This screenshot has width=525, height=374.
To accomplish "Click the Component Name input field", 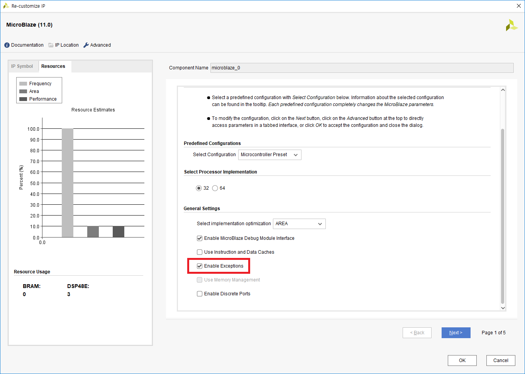I will (362, 68).
